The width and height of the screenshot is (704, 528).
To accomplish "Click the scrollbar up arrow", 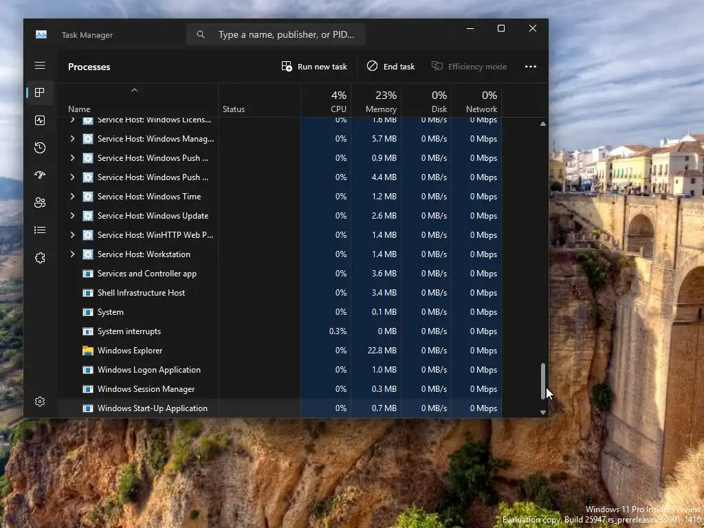I will click(543, 124).
